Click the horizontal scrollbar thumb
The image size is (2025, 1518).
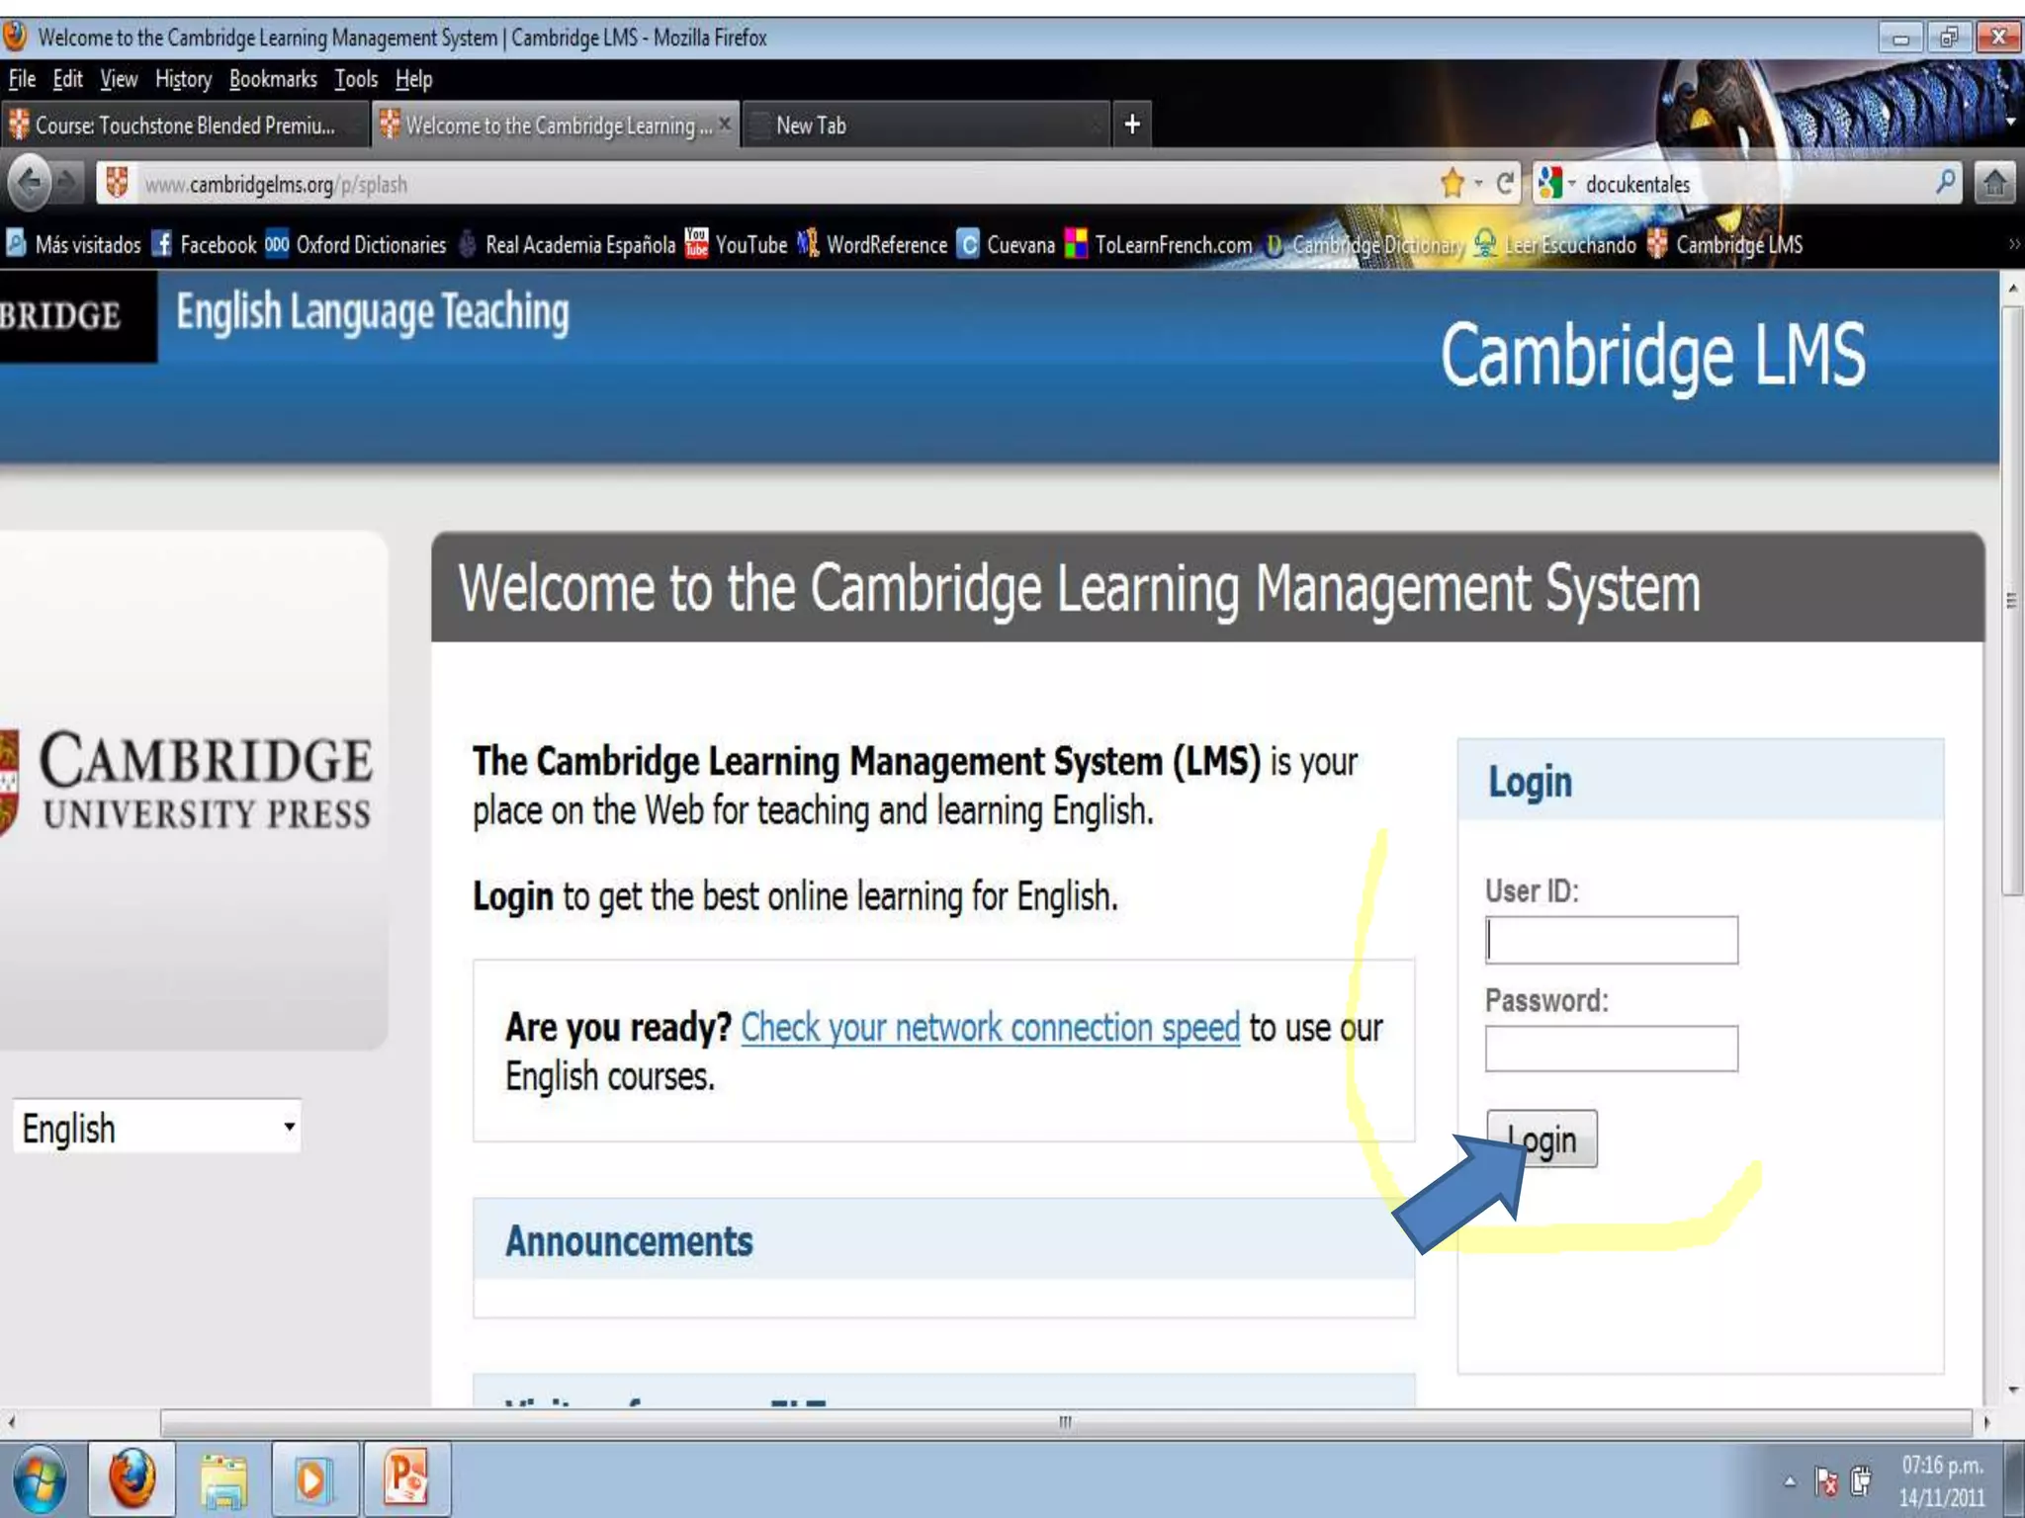pyautogui.click(x=1064, y=1423)
